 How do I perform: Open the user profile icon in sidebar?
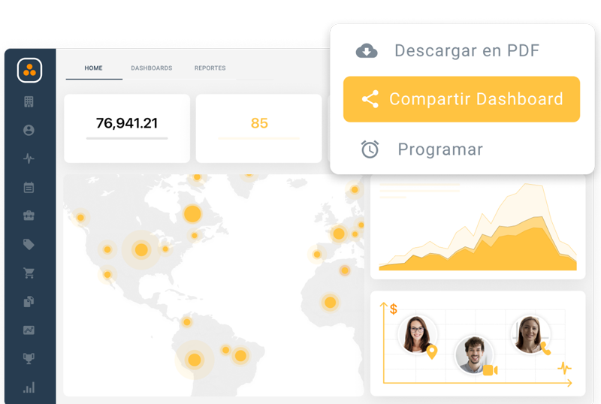click(29, 131)
